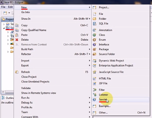Click the Other... wizard icon
This screenshot has width=152, height=118.
[x=95, y=112]
